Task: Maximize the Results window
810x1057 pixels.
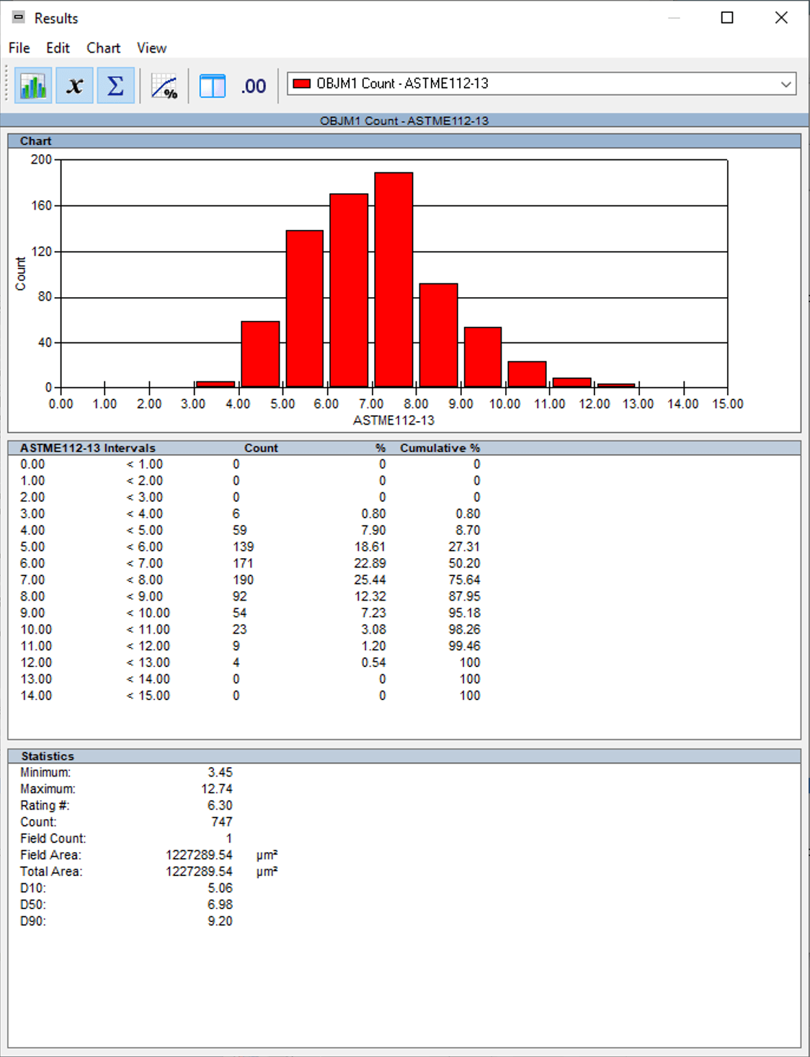Action: coord(727,17)
